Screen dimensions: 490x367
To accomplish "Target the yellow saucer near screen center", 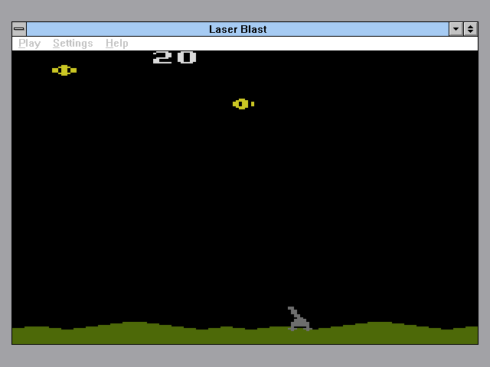I will pyautogui.click(x=242, y=104).
